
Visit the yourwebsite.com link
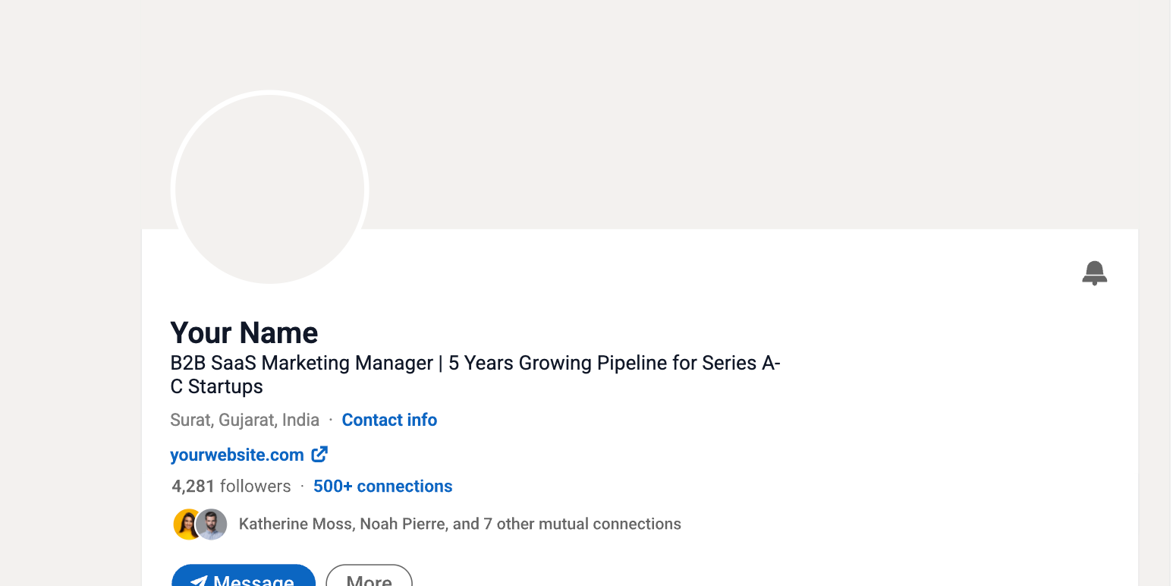(237, 455)
